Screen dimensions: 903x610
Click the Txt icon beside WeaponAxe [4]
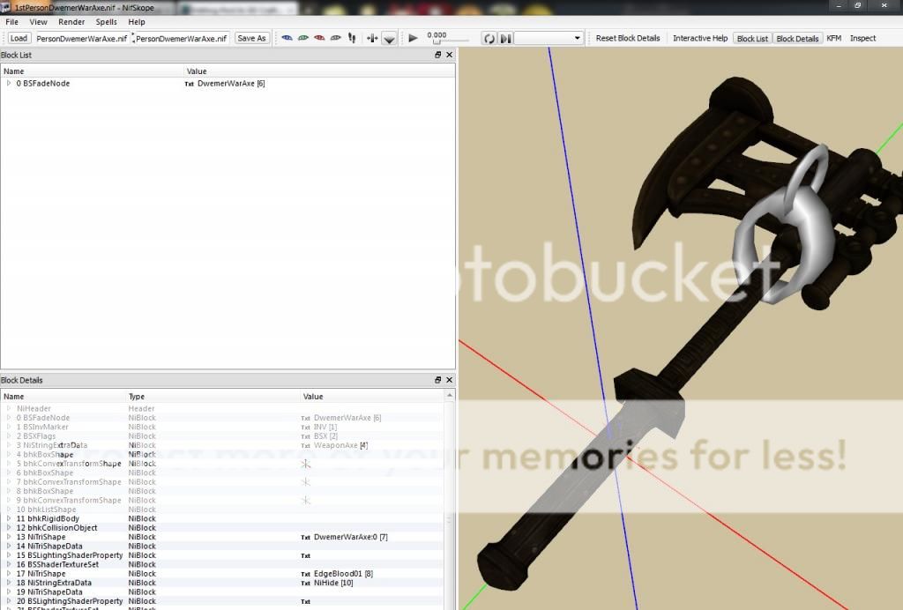click(305, 446)
